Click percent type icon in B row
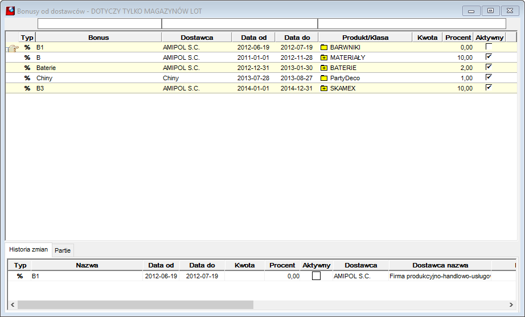 click(x=27, y=57)
